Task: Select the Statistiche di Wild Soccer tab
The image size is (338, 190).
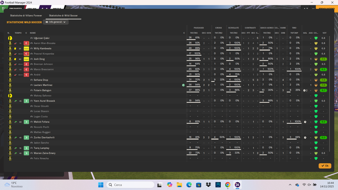Action: (x=63, y=16)
